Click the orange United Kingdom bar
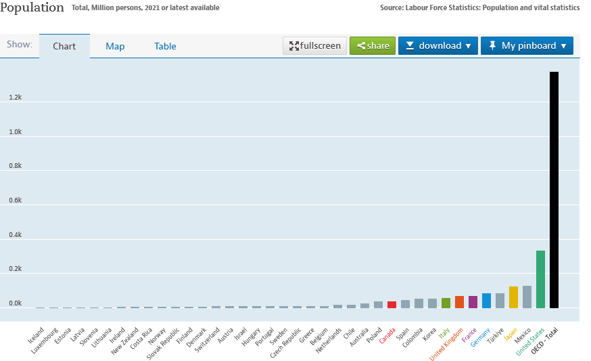 459,301
